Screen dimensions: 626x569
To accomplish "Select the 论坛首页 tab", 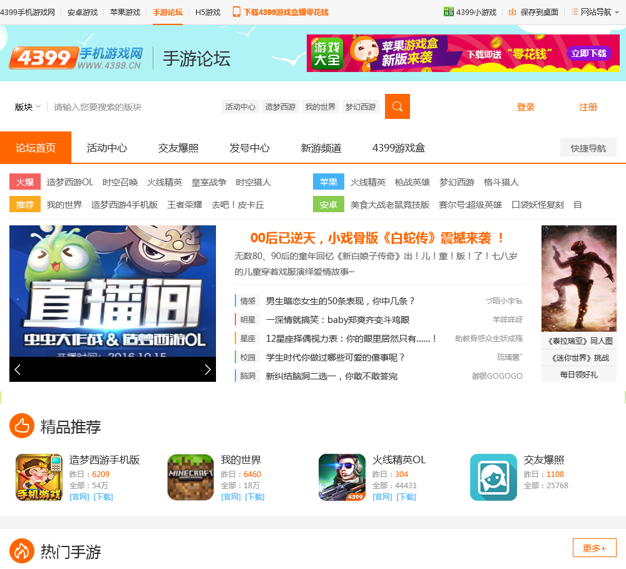I will pyautogui.click(x=36, y=147).
